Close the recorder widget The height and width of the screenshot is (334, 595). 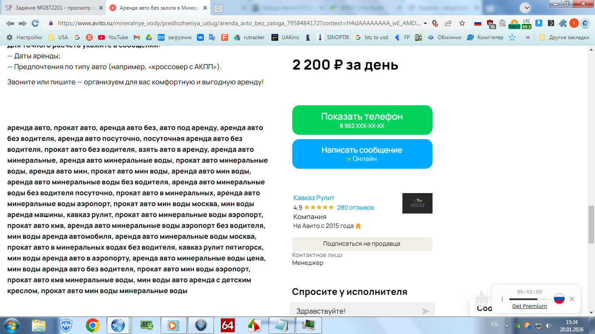[572, 299]
